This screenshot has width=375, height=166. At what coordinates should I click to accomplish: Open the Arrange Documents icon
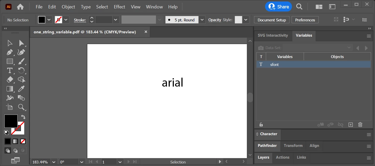tap(319, 7)
